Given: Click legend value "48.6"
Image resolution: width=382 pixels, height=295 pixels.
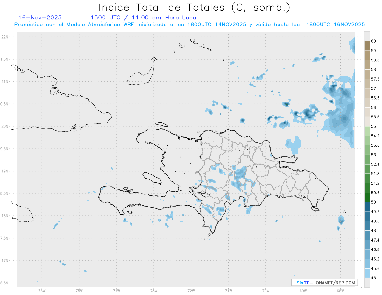Looking at the screenshot, I should pos(375,221).
